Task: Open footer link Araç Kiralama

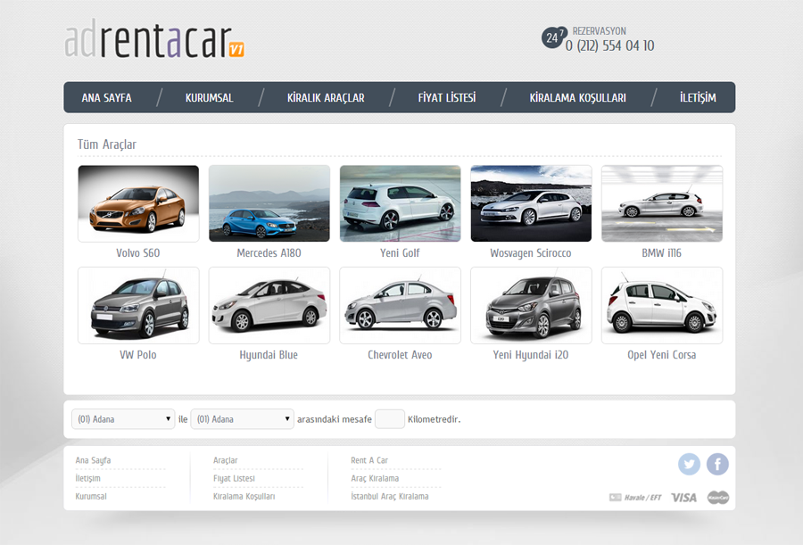Action: coord(375,478)
